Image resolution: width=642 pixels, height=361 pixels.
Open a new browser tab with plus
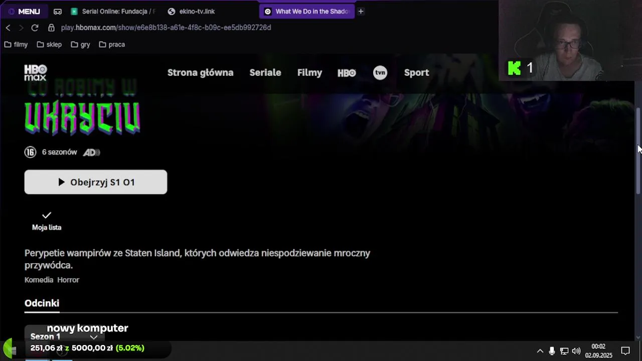pos(361,11)
